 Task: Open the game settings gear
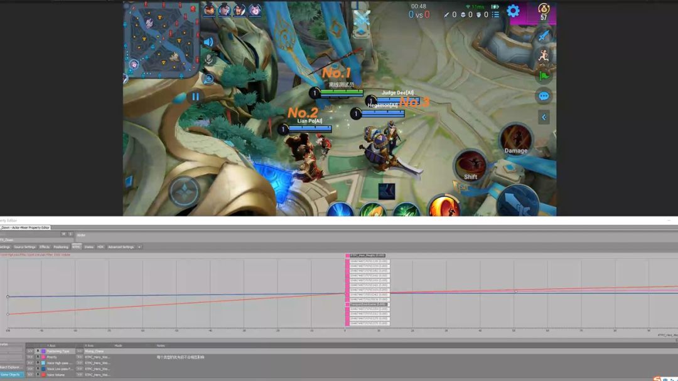coord(513,11)
